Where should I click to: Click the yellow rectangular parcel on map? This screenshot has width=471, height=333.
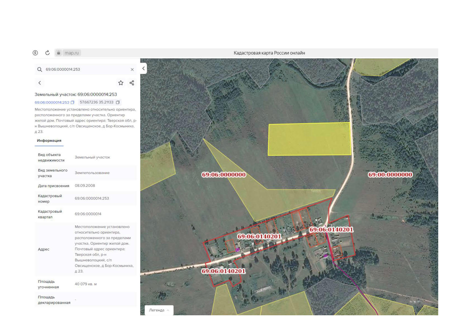[x=309, y=139]
